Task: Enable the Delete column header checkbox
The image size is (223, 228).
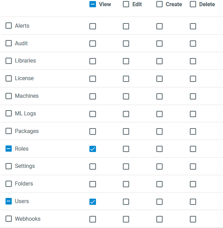Action: point(193,4)
